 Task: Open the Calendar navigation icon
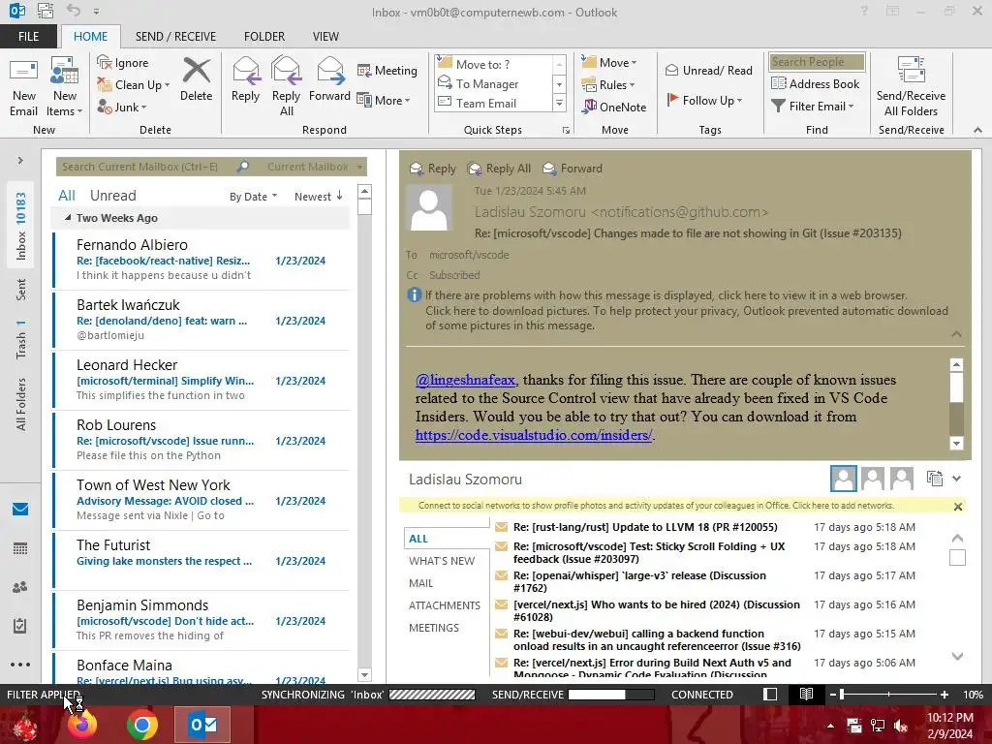click(x=20, y=548)
